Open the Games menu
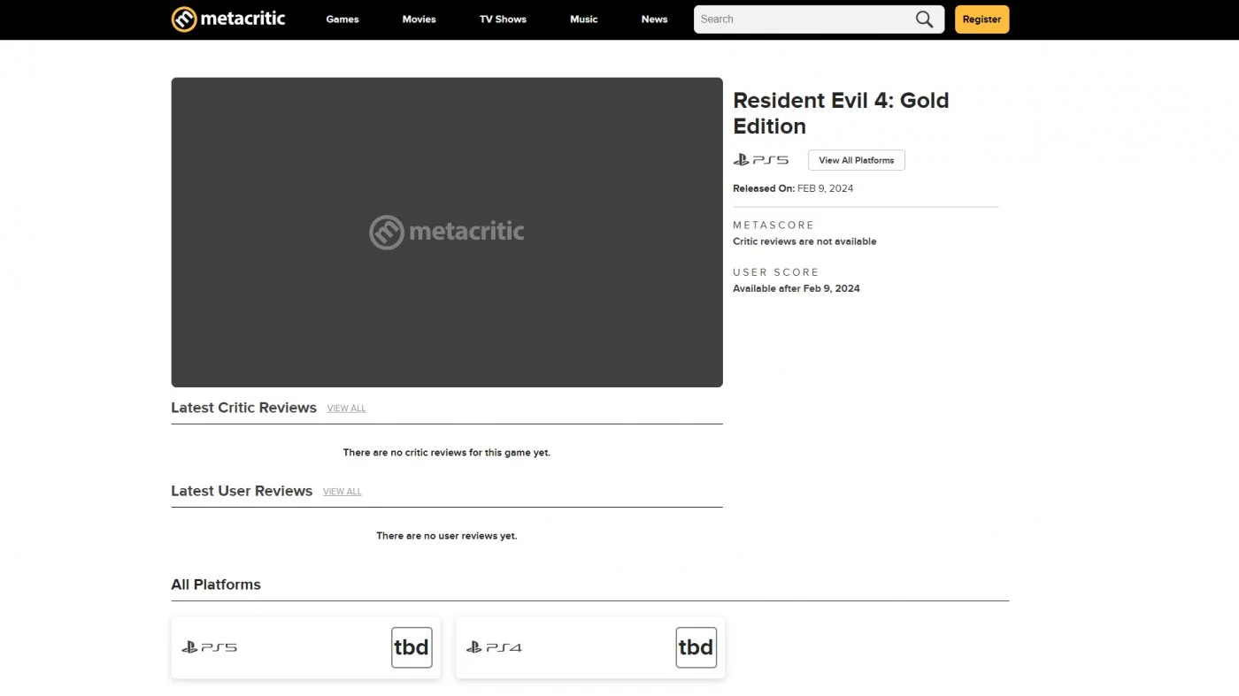This screenshot has height=696, width=1239. [342, 19]
